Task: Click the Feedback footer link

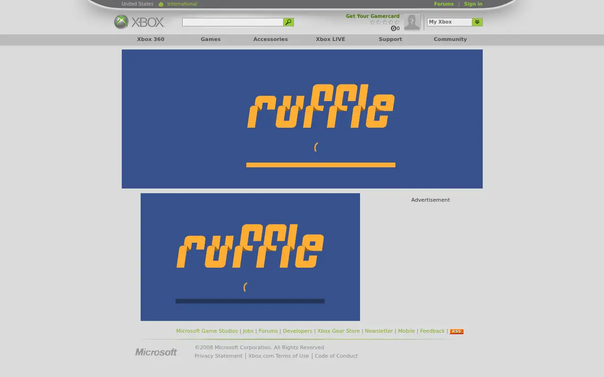Action: coord(432,331)
